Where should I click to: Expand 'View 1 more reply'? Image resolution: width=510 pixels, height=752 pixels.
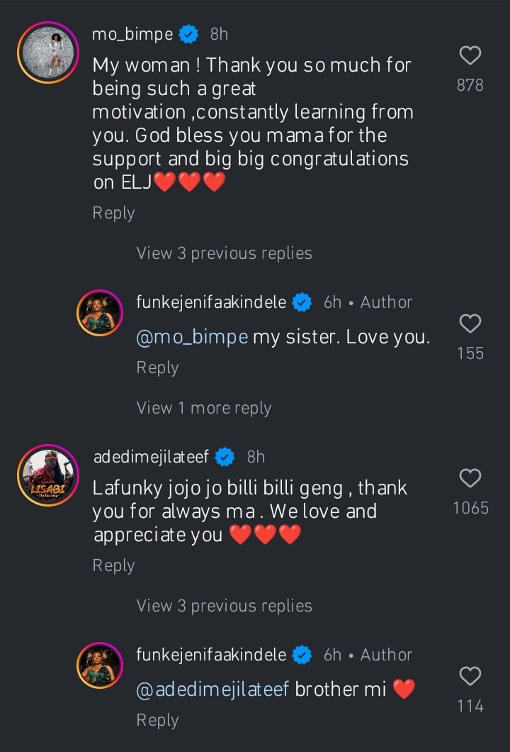coord(204,408)
